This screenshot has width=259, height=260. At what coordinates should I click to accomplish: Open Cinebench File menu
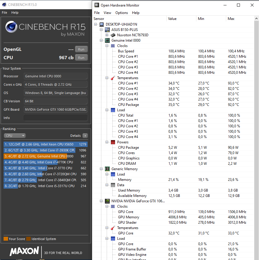pos(4,12)
